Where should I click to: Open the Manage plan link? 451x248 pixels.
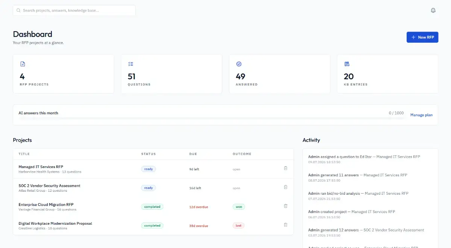421,115
